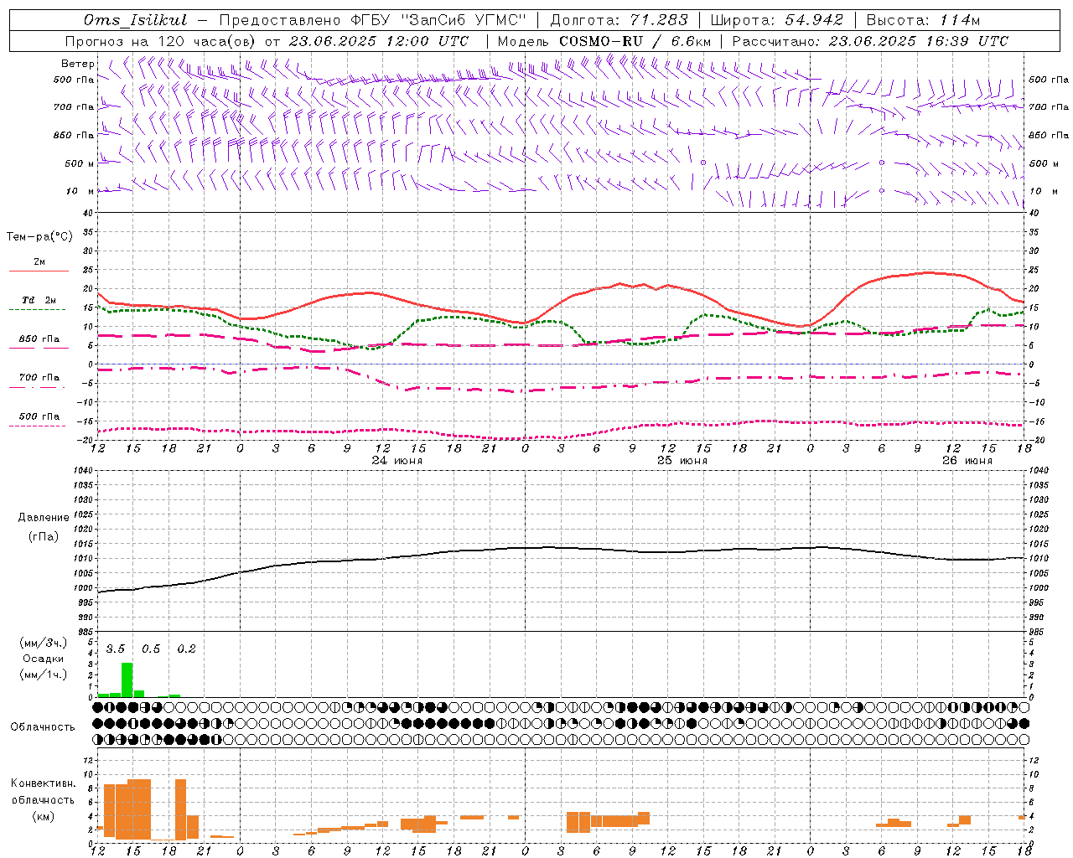Click the tallest green precipitation bar
This screenshot has width=1073, height=858.
(127, 680)
